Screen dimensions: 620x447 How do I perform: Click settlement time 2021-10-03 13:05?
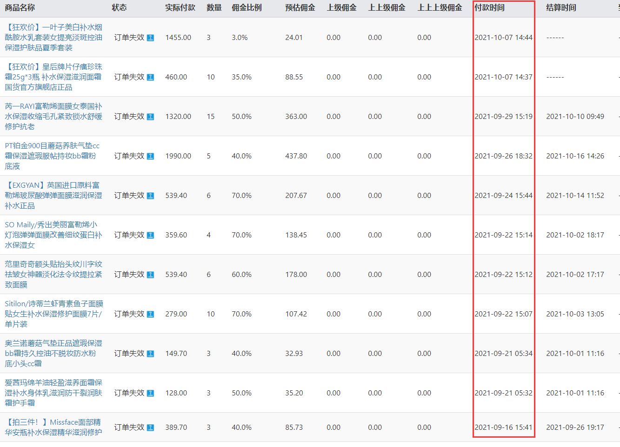tap(575, 314)
